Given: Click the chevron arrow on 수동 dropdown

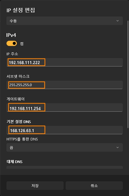Looking at the screenshot, I should (118, 21).
